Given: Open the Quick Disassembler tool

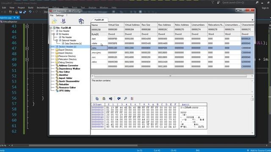Looking at the screenshot, I should [x=69, y=81].
